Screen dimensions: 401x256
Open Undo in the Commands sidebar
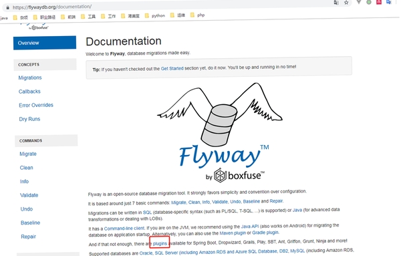click(27, 209)
